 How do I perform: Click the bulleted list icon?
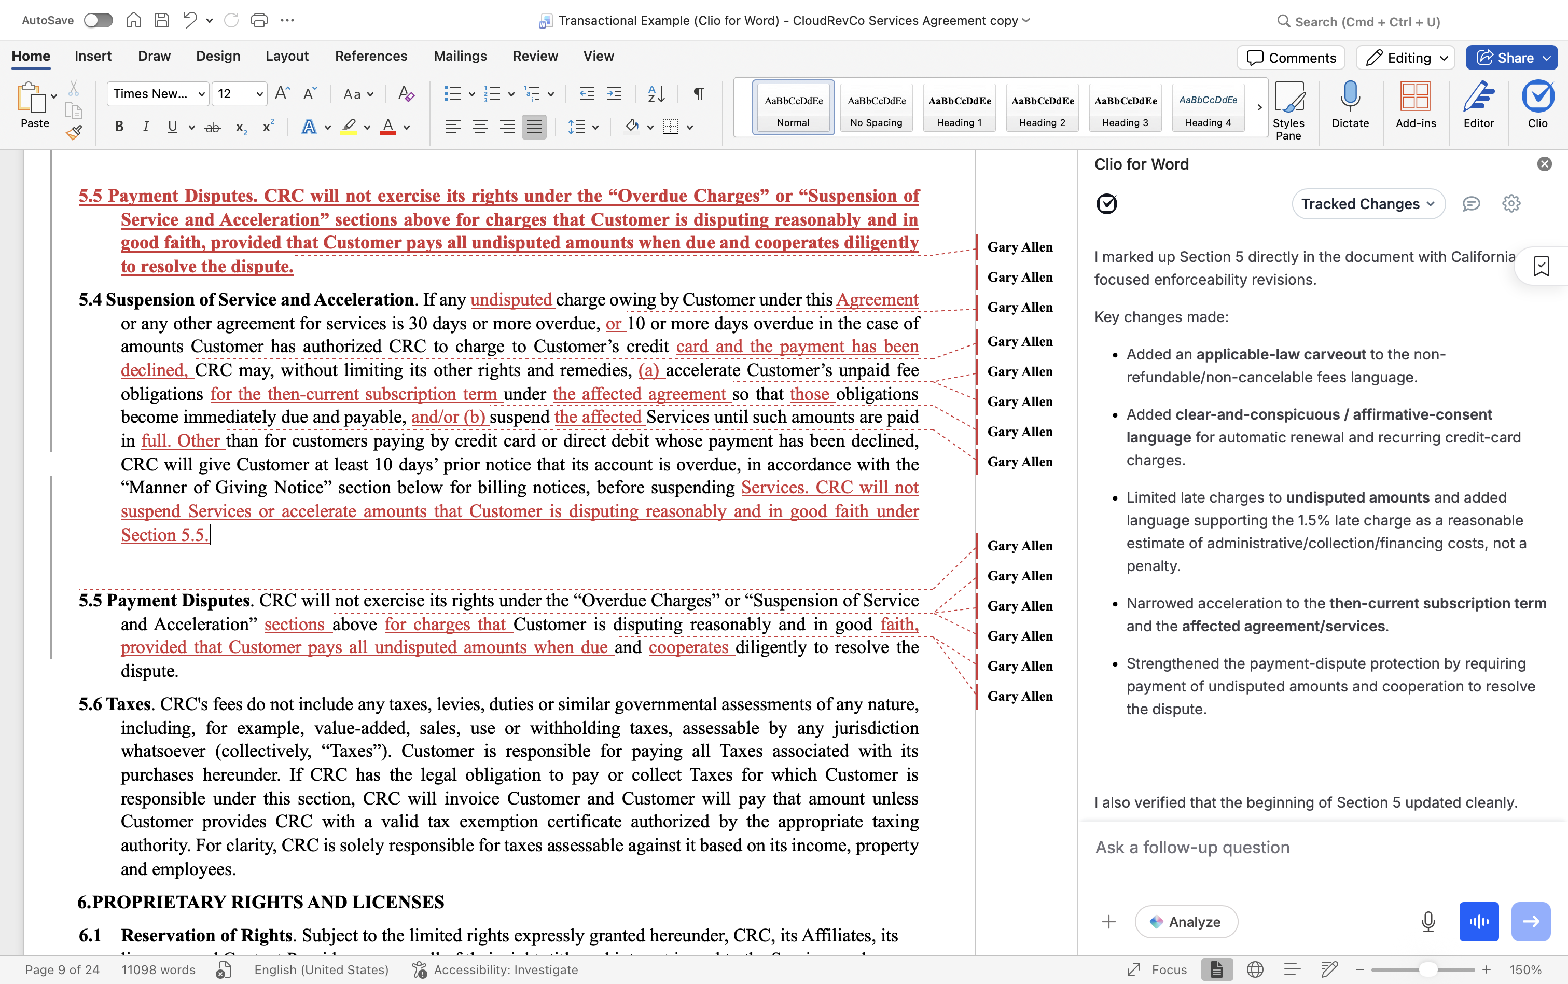(452, 94)
